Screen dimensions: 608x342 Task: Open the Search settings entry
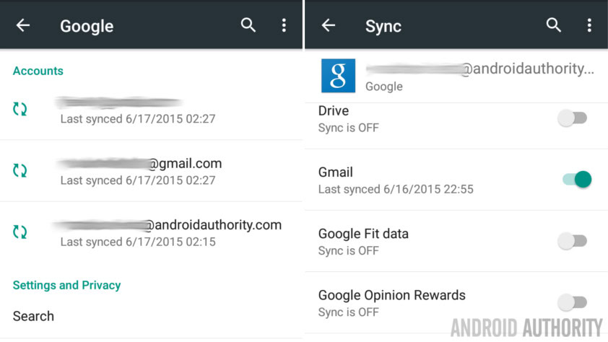33,316
